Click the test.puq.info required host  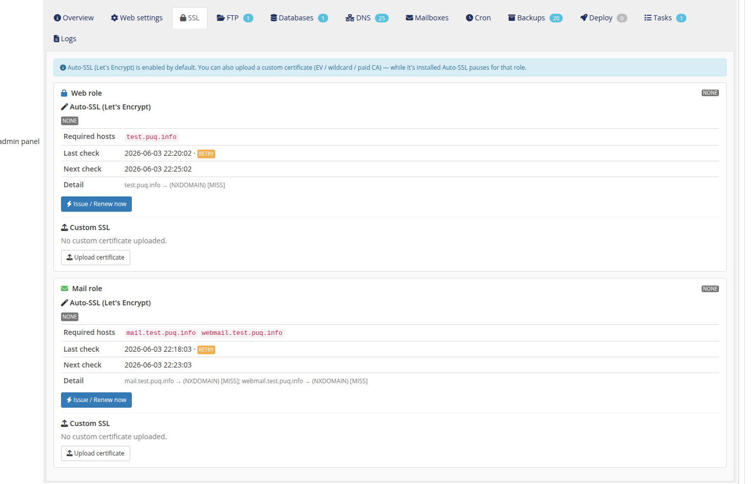152,137
